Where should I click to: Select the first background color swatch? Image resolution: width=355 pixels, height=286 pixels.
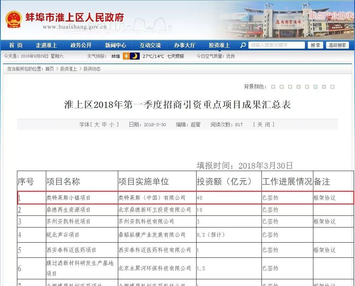(x=273, y=87)
